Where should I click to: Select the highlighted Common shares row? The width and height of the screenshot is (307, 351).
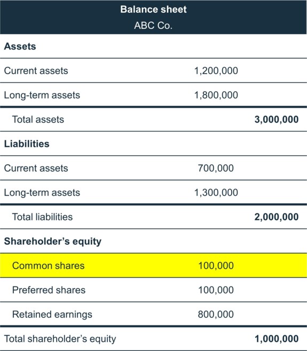click(x=154, y=266)
